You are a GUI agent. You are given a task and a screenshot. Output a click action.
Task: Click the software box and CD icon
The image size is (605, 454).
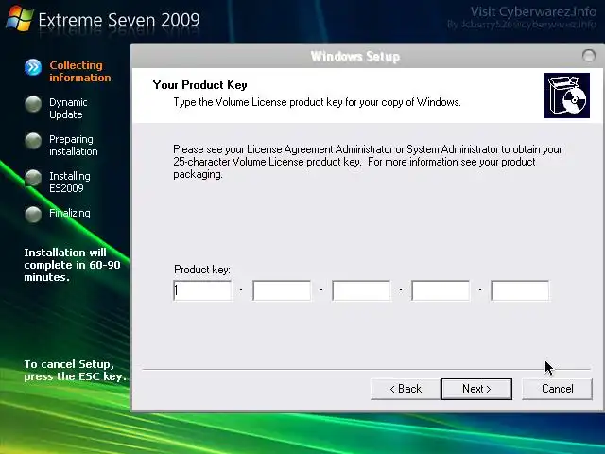(567, 96)
